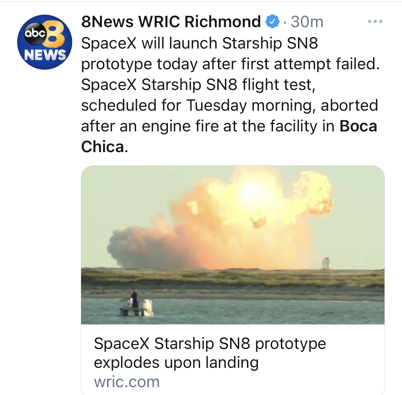402x395 pixels.
Task: Click the scheduled for Tuesday morning text line
Action: tap(229, 105)
